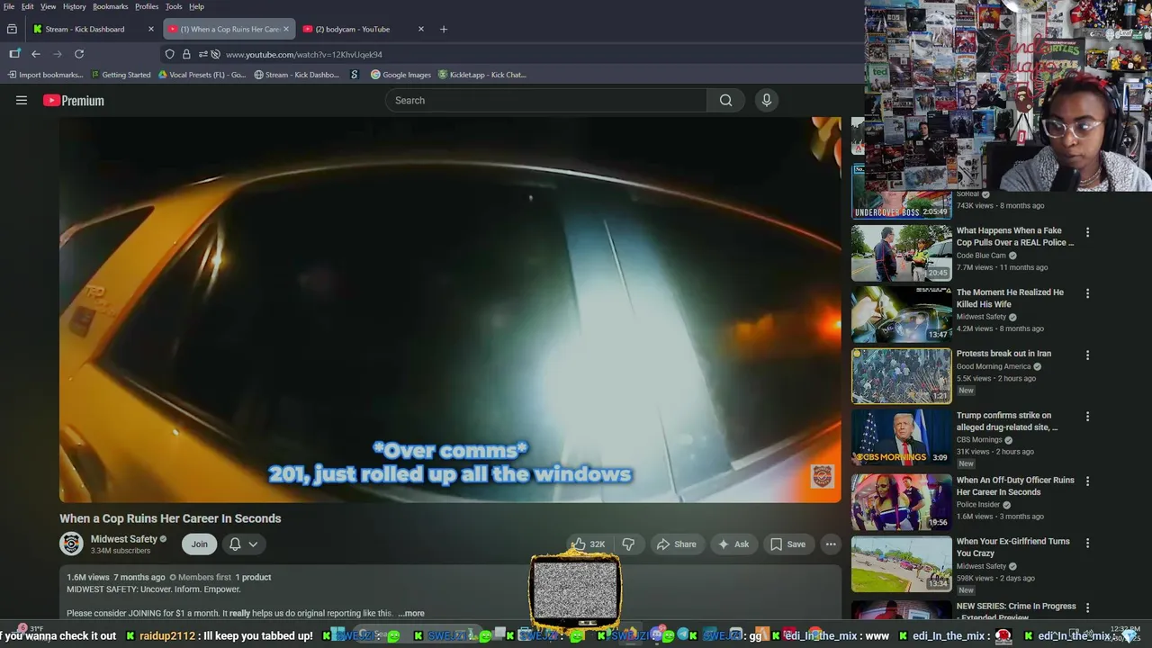The height and width of the screenshot is (648, 1152).
Task: Open the Edit menu
Action: point(28,6)
